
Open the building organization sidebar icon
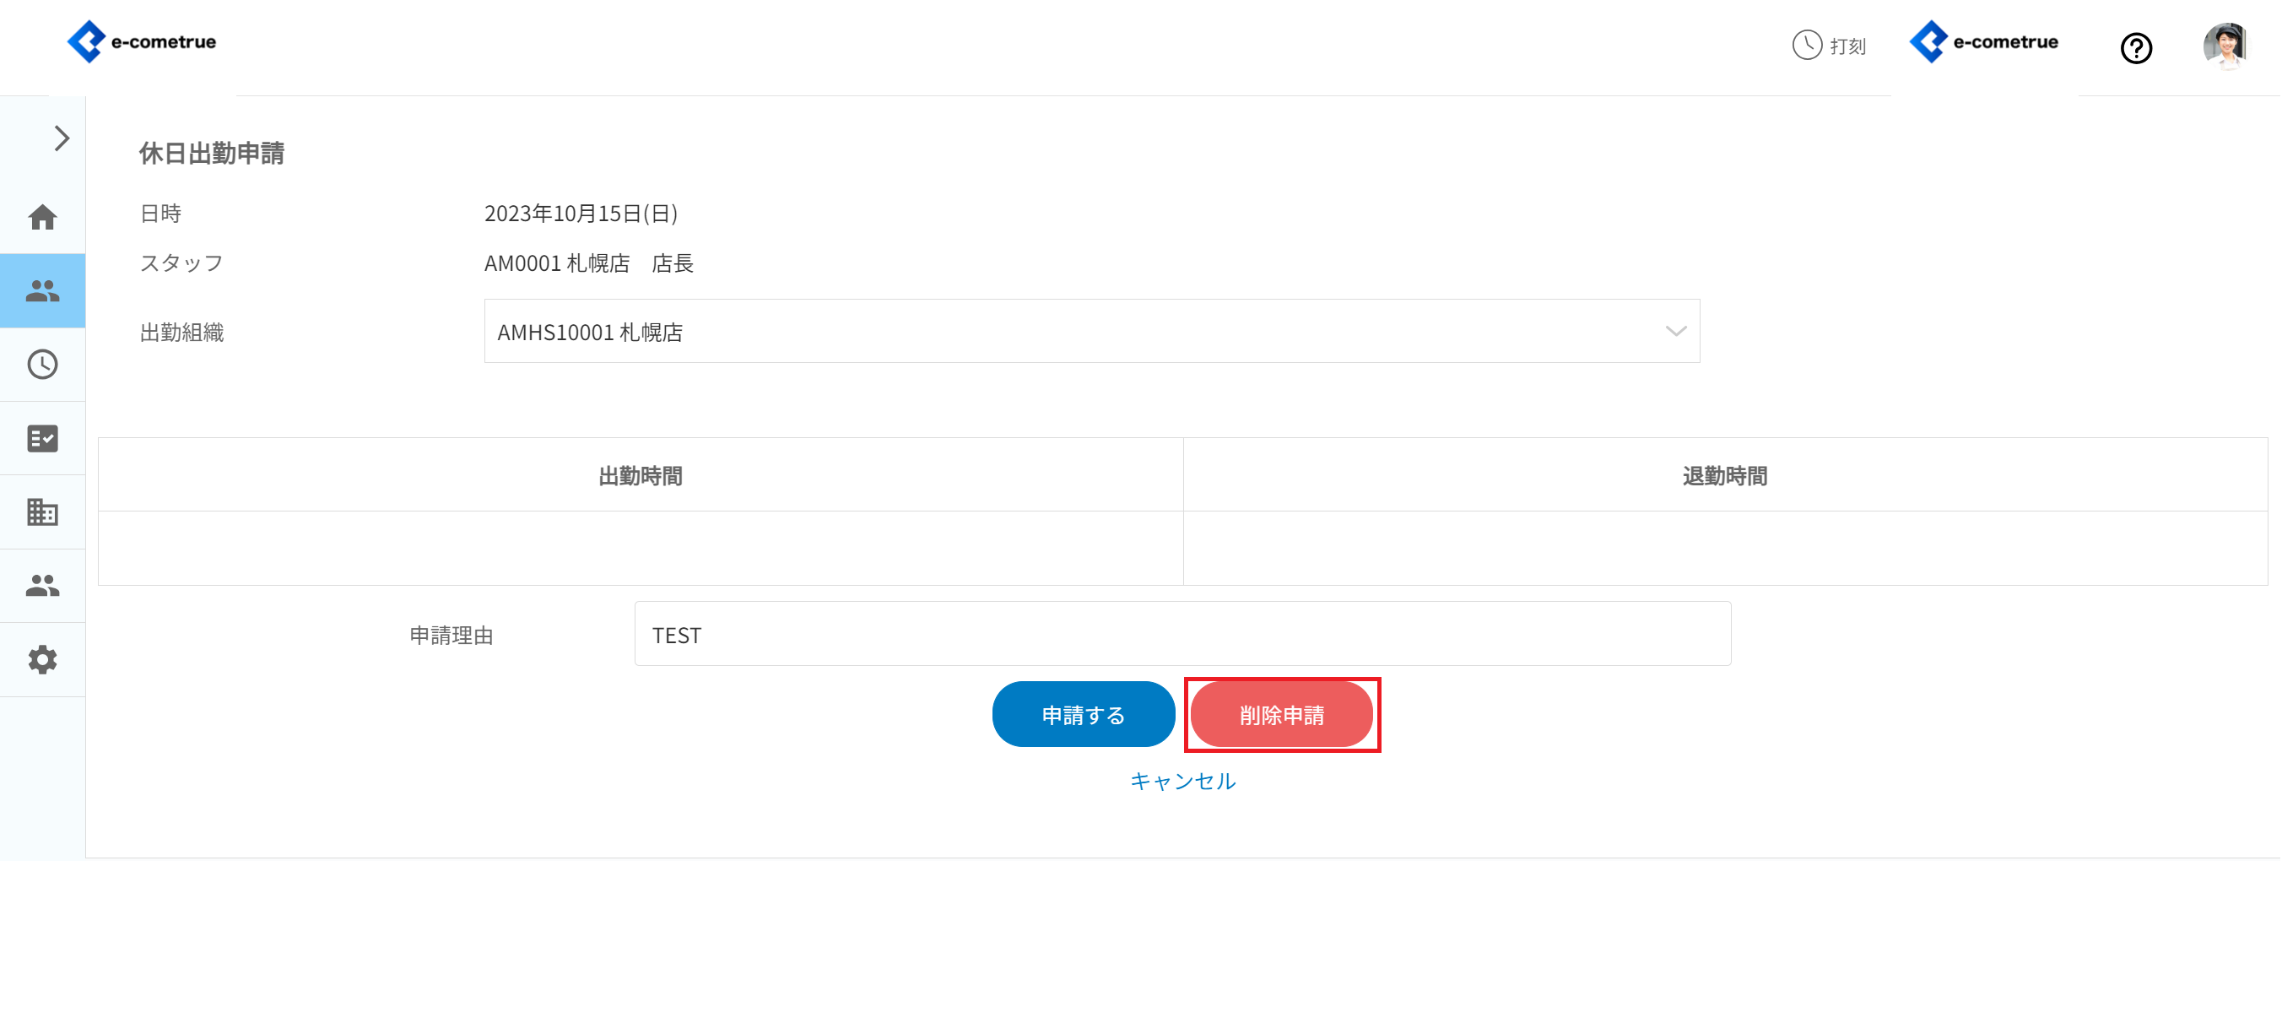[x=42, y=512]
